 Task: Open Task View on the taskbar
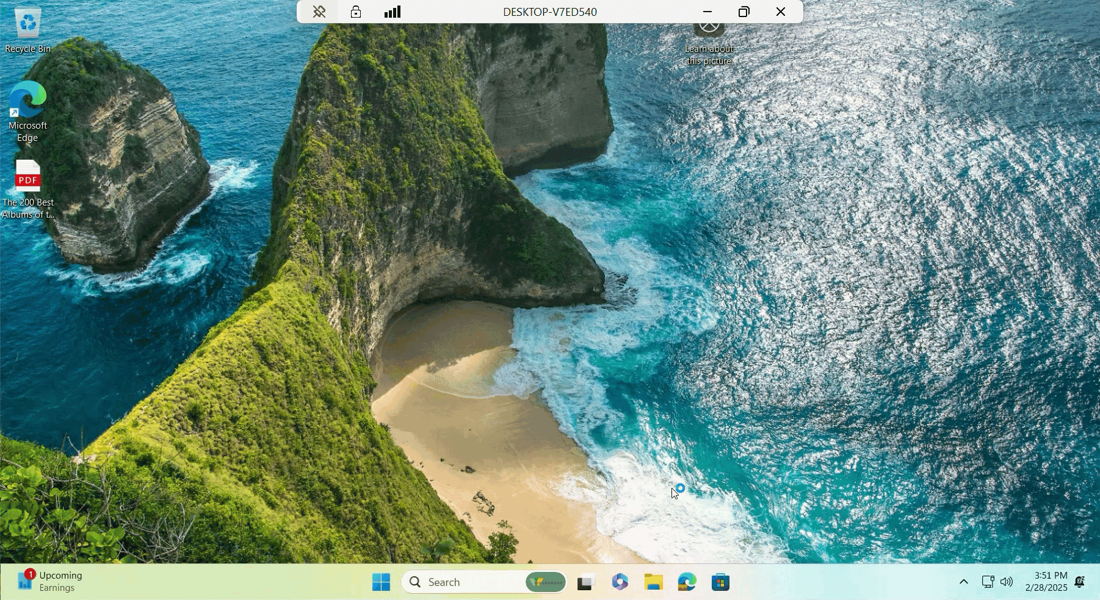pyautogui.click(x=585, y=582)
